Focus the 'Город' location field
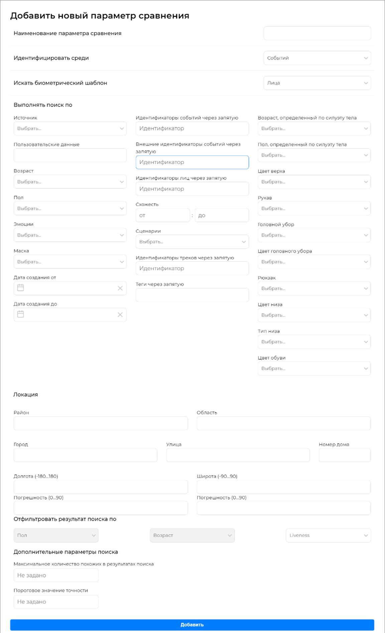The width and height of the screenshot is (385, 633). click(85, 455)
